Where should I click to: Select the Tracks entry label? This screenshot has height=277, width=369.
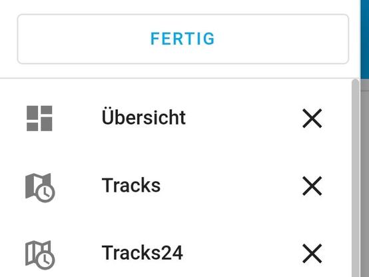click(x=131, y=185)
